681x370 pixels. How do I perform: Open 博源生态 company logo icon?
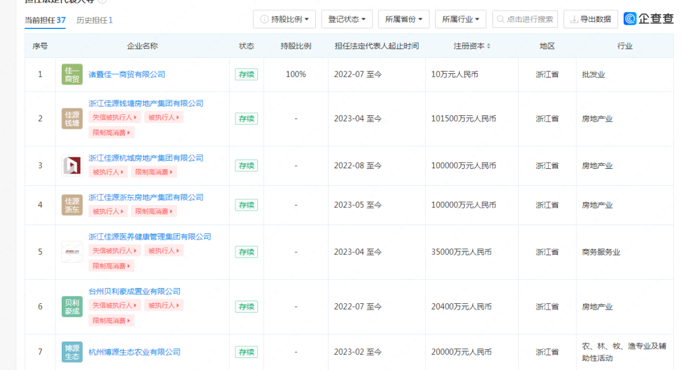(72, 352)
